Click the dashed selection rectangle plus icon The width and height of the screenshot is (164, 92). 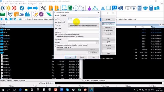coord(64,8)
